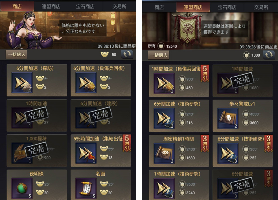Select the 夜明珝 green pearl item icon
This screenshot has height=200, width=278.
[22, 188]
